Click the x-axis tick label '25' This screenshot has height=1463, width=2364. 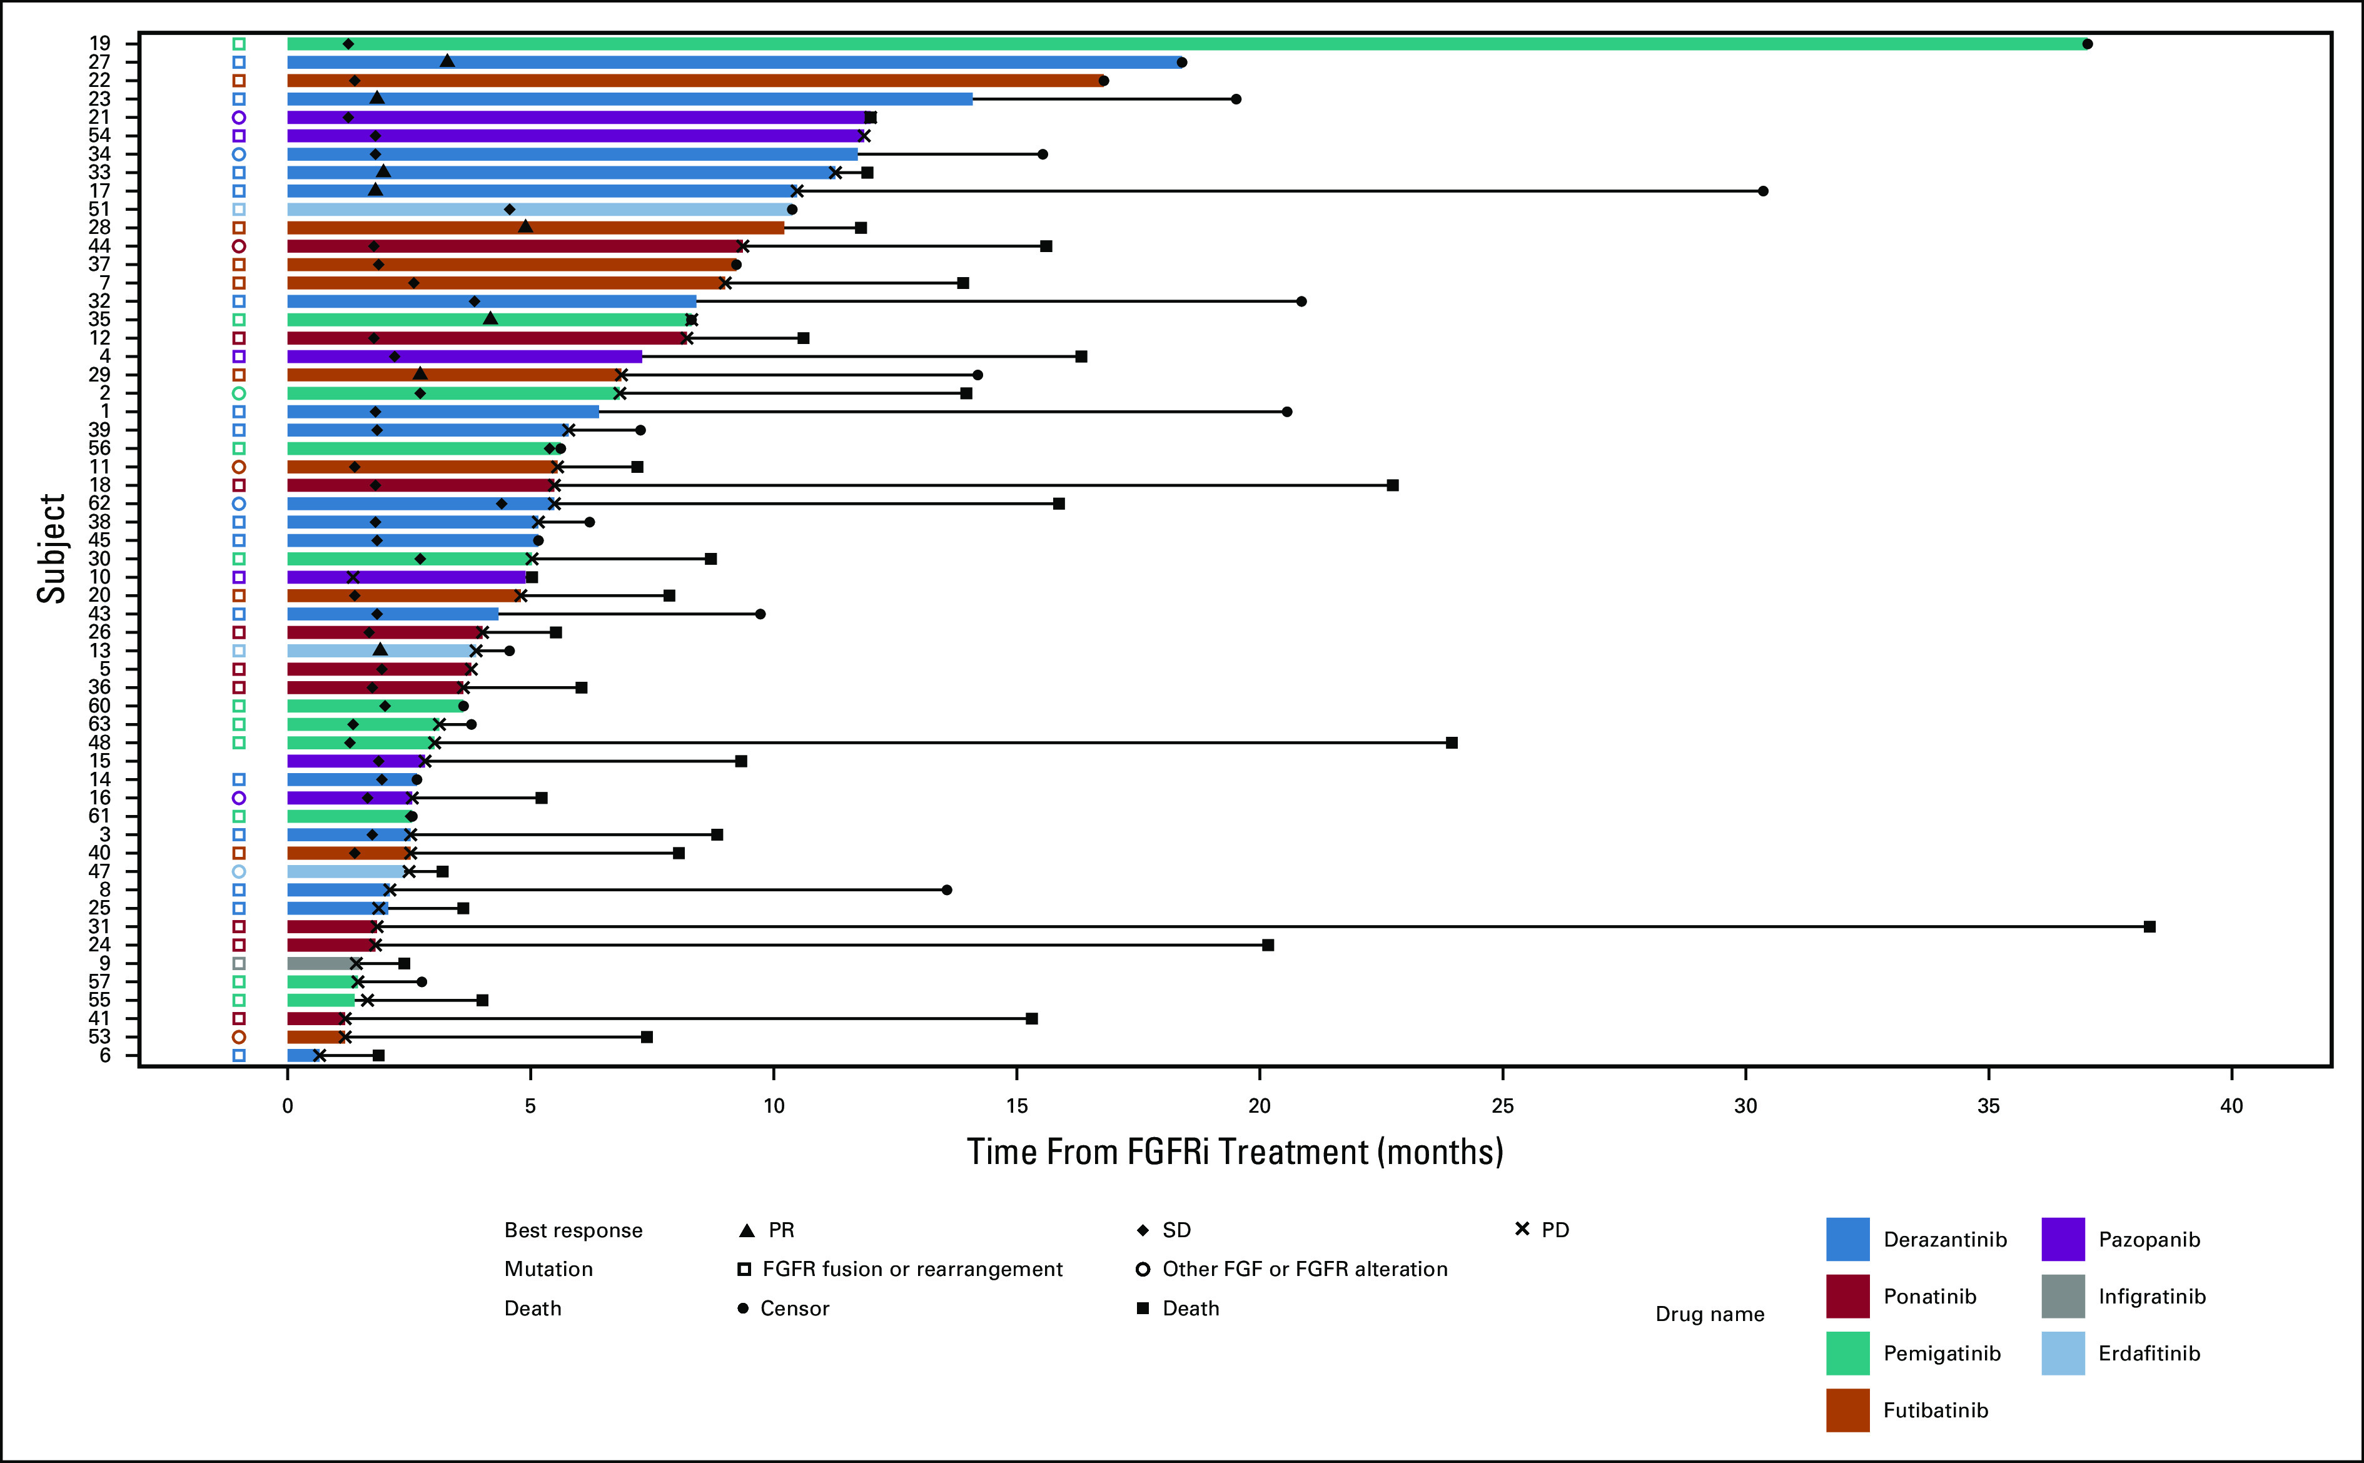(1502, 1106)
